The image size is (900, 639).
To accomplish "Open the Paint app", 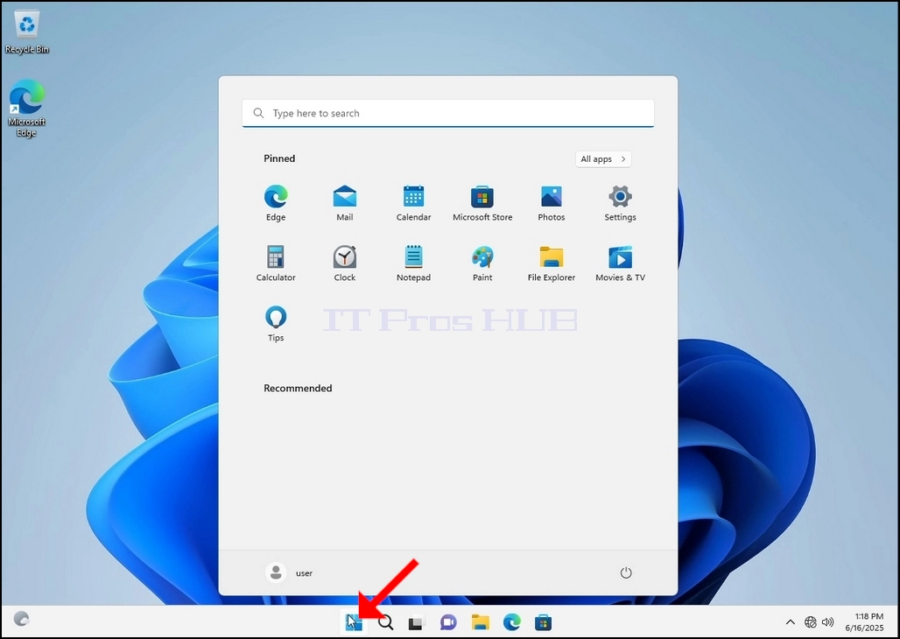I will pos(482,263).
